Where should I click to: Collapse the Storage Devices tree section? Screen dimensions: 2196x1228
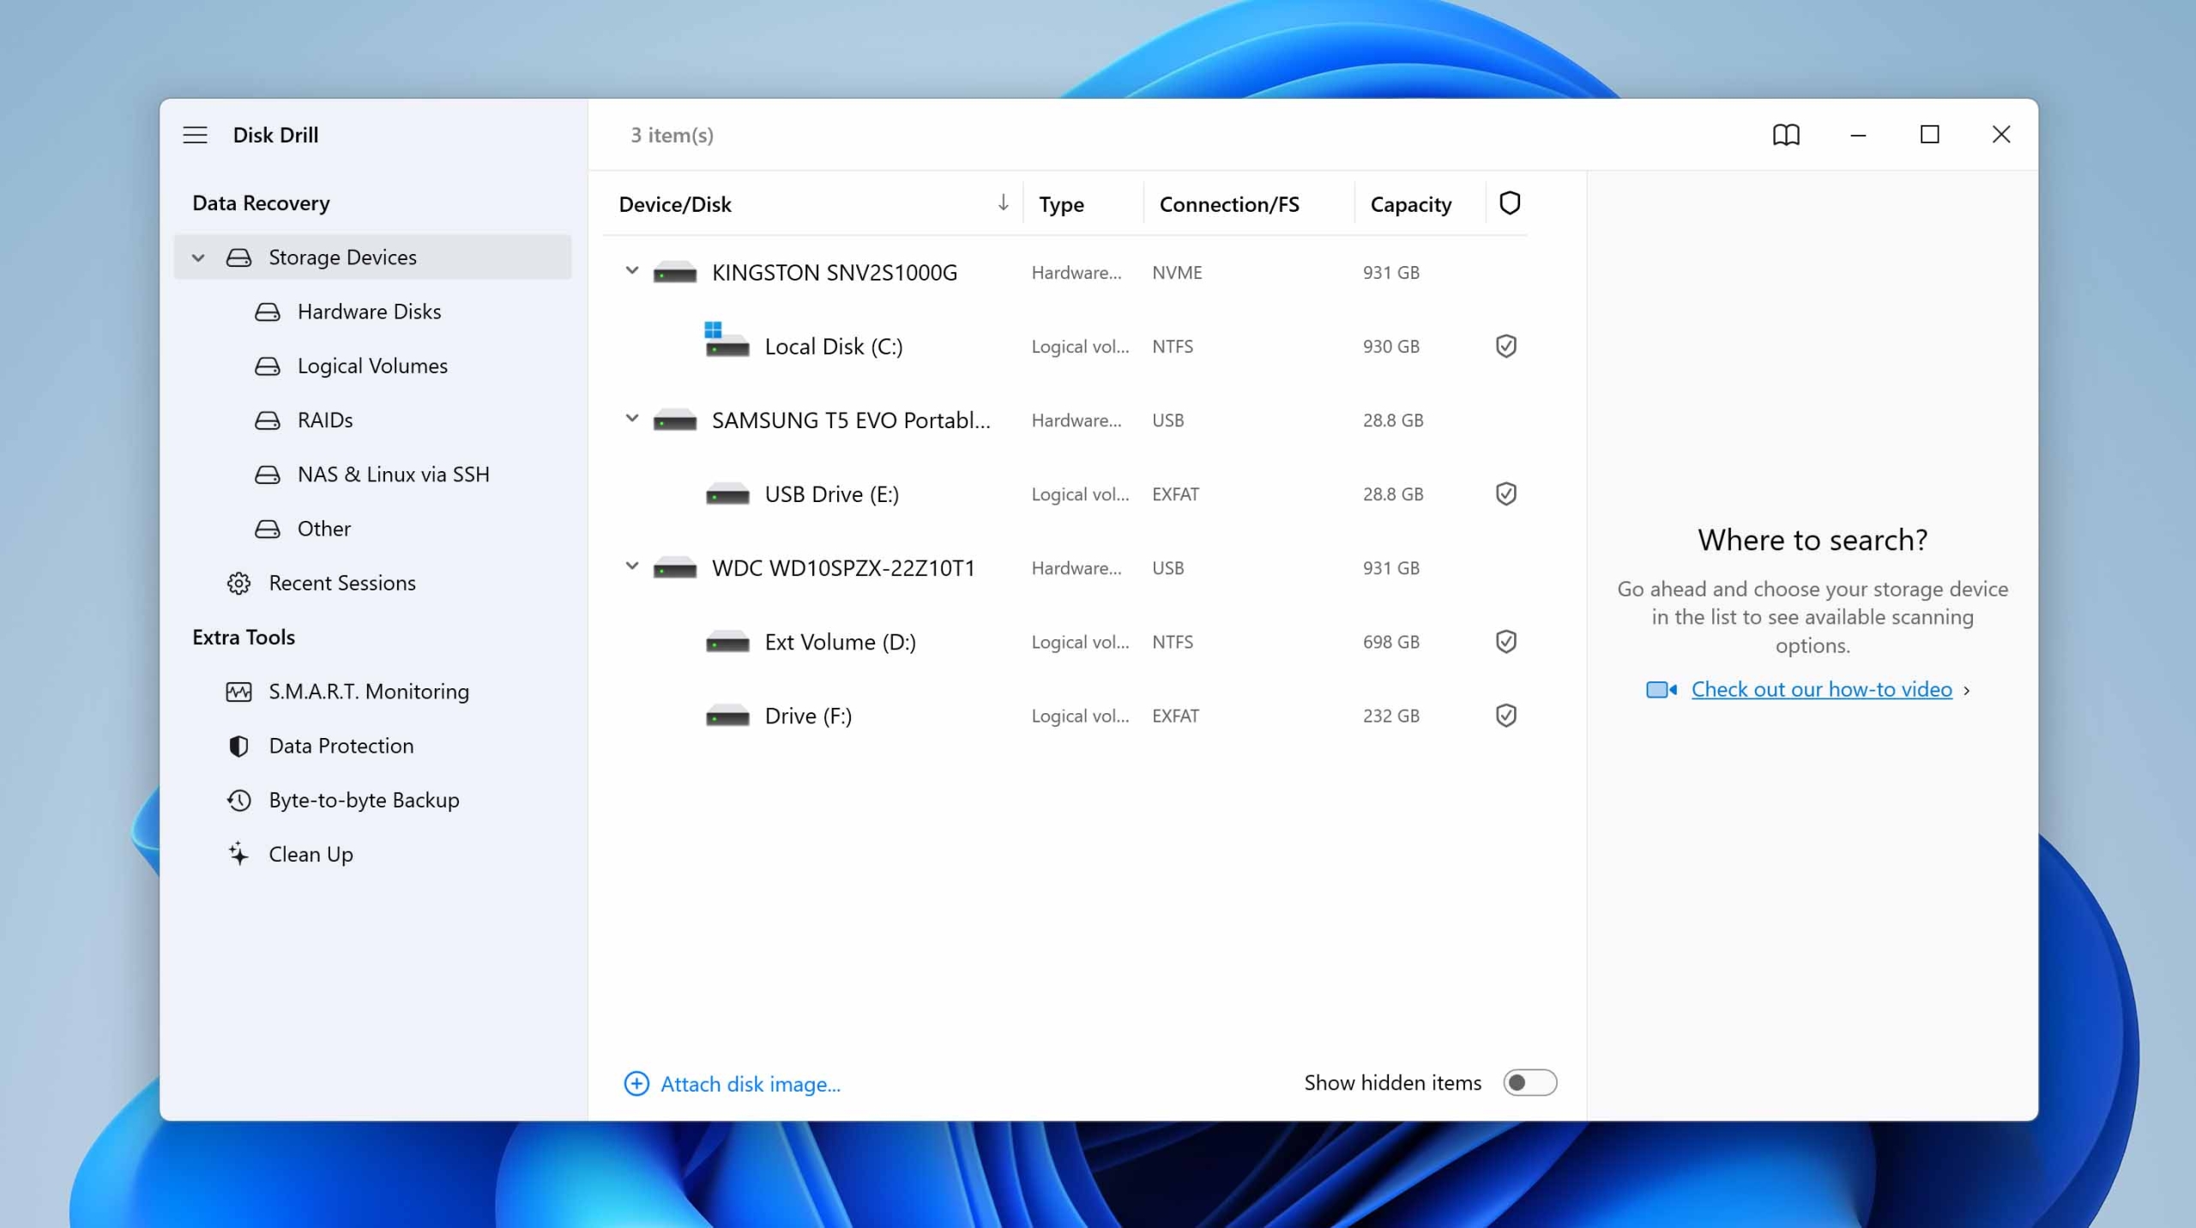(198, 257)
